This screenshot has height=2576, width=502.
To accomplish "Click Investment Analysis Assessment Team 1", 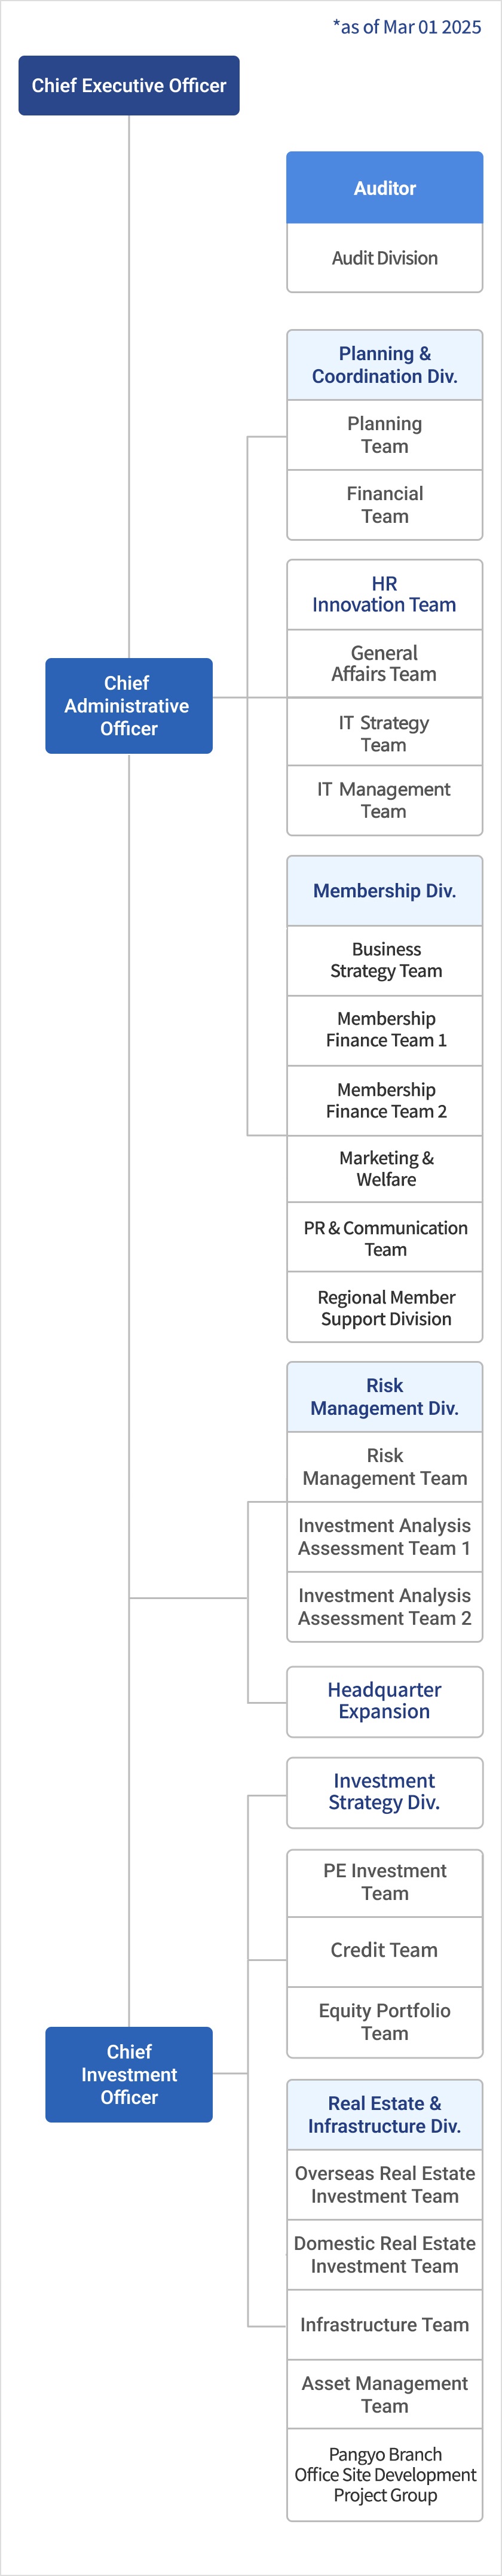I will tap(384, 1537).
